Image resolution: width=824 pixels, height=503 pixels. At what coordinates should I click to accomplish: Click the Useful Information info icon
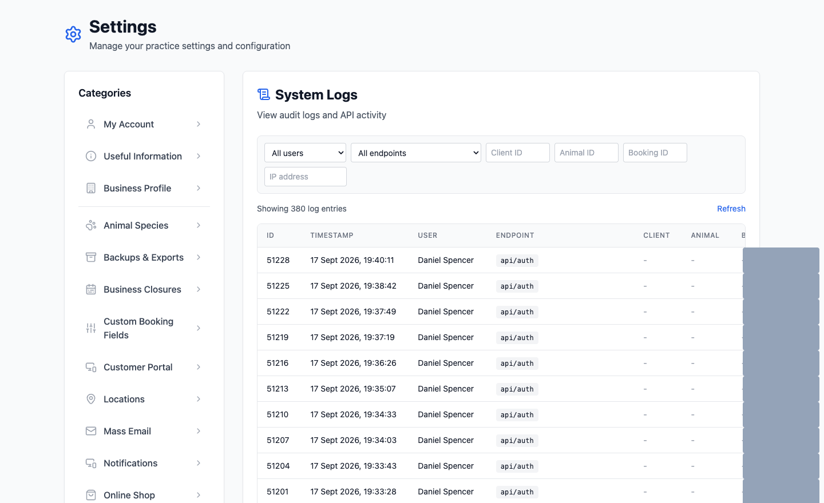(x=91, y=156)
